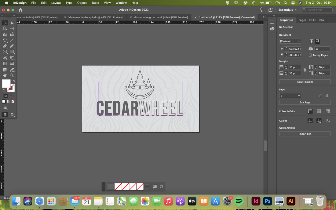Toggle rulers visibility under Rulers & Grids
This screenshot has width=336, height=210.
(x=310, y=111)
